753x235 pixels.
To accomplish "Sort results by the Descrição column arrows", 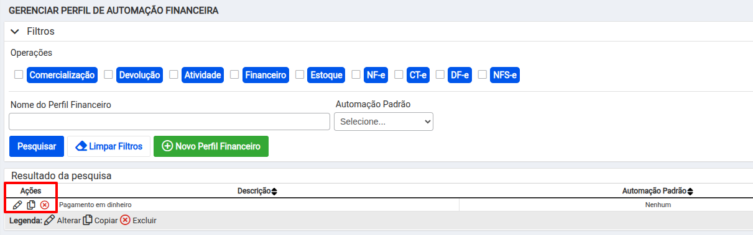I will click(274, 191).
